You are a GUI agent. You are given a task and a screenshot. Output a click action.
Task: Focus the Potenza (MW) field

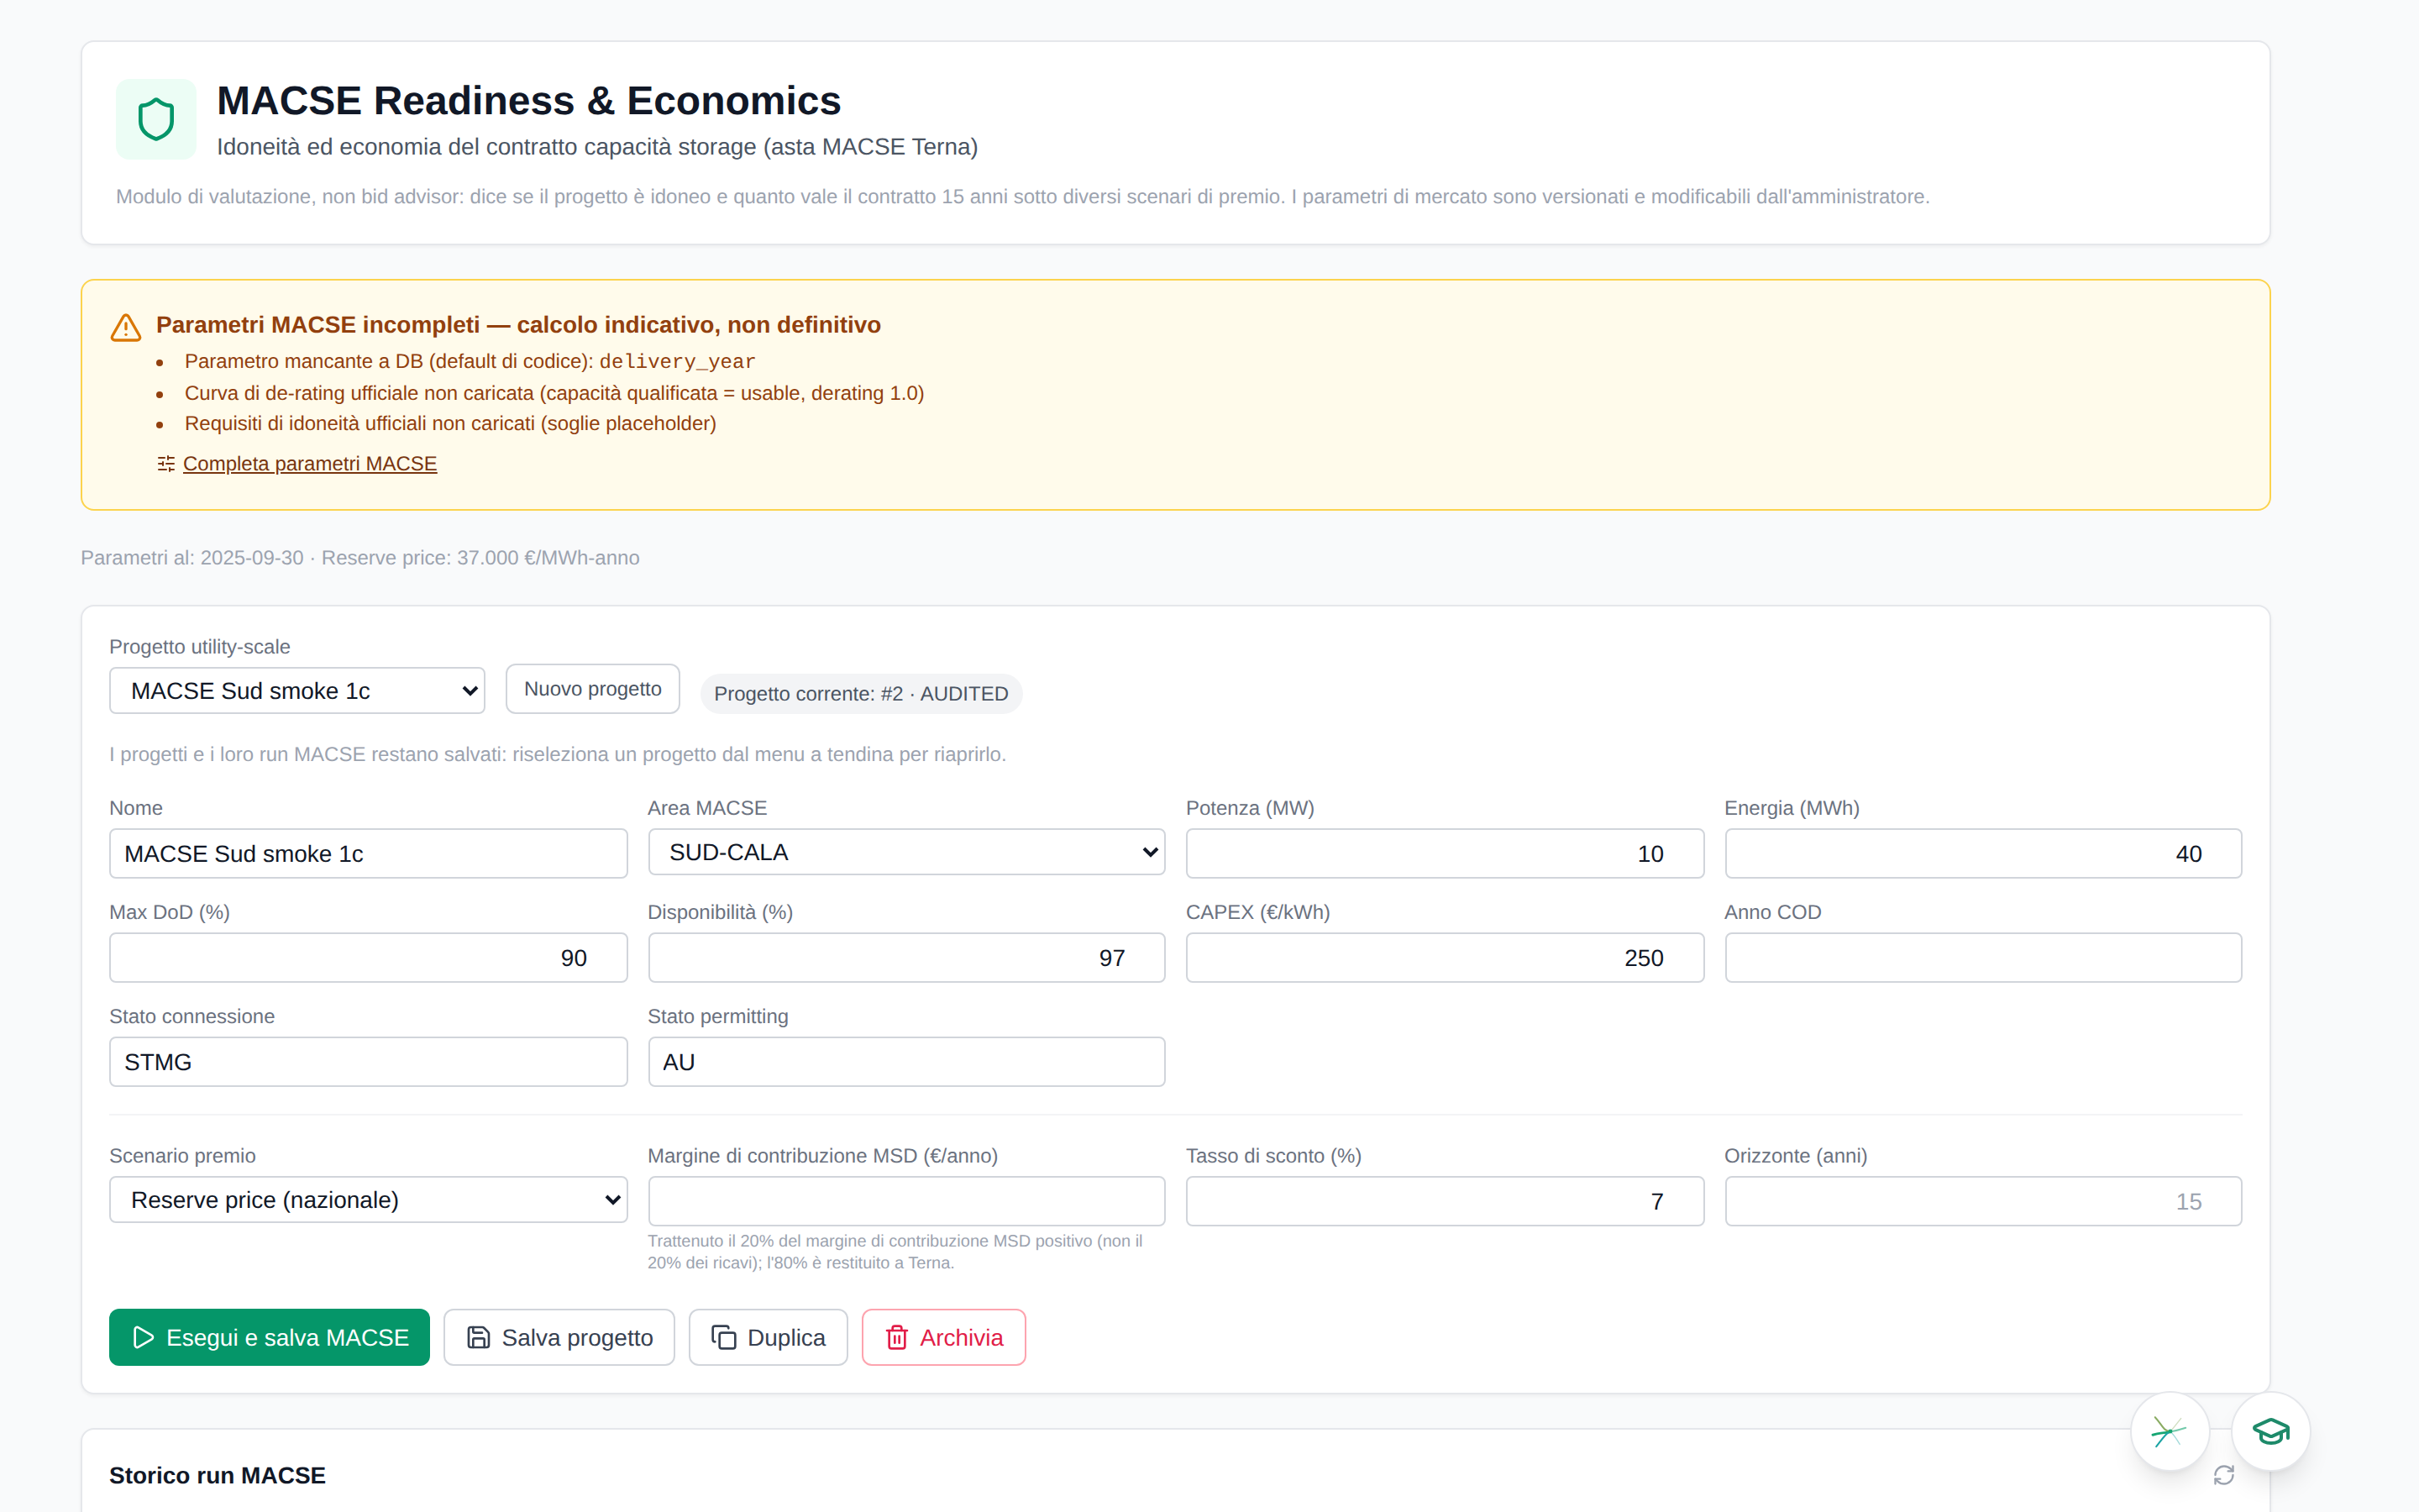coord(1445,853)
